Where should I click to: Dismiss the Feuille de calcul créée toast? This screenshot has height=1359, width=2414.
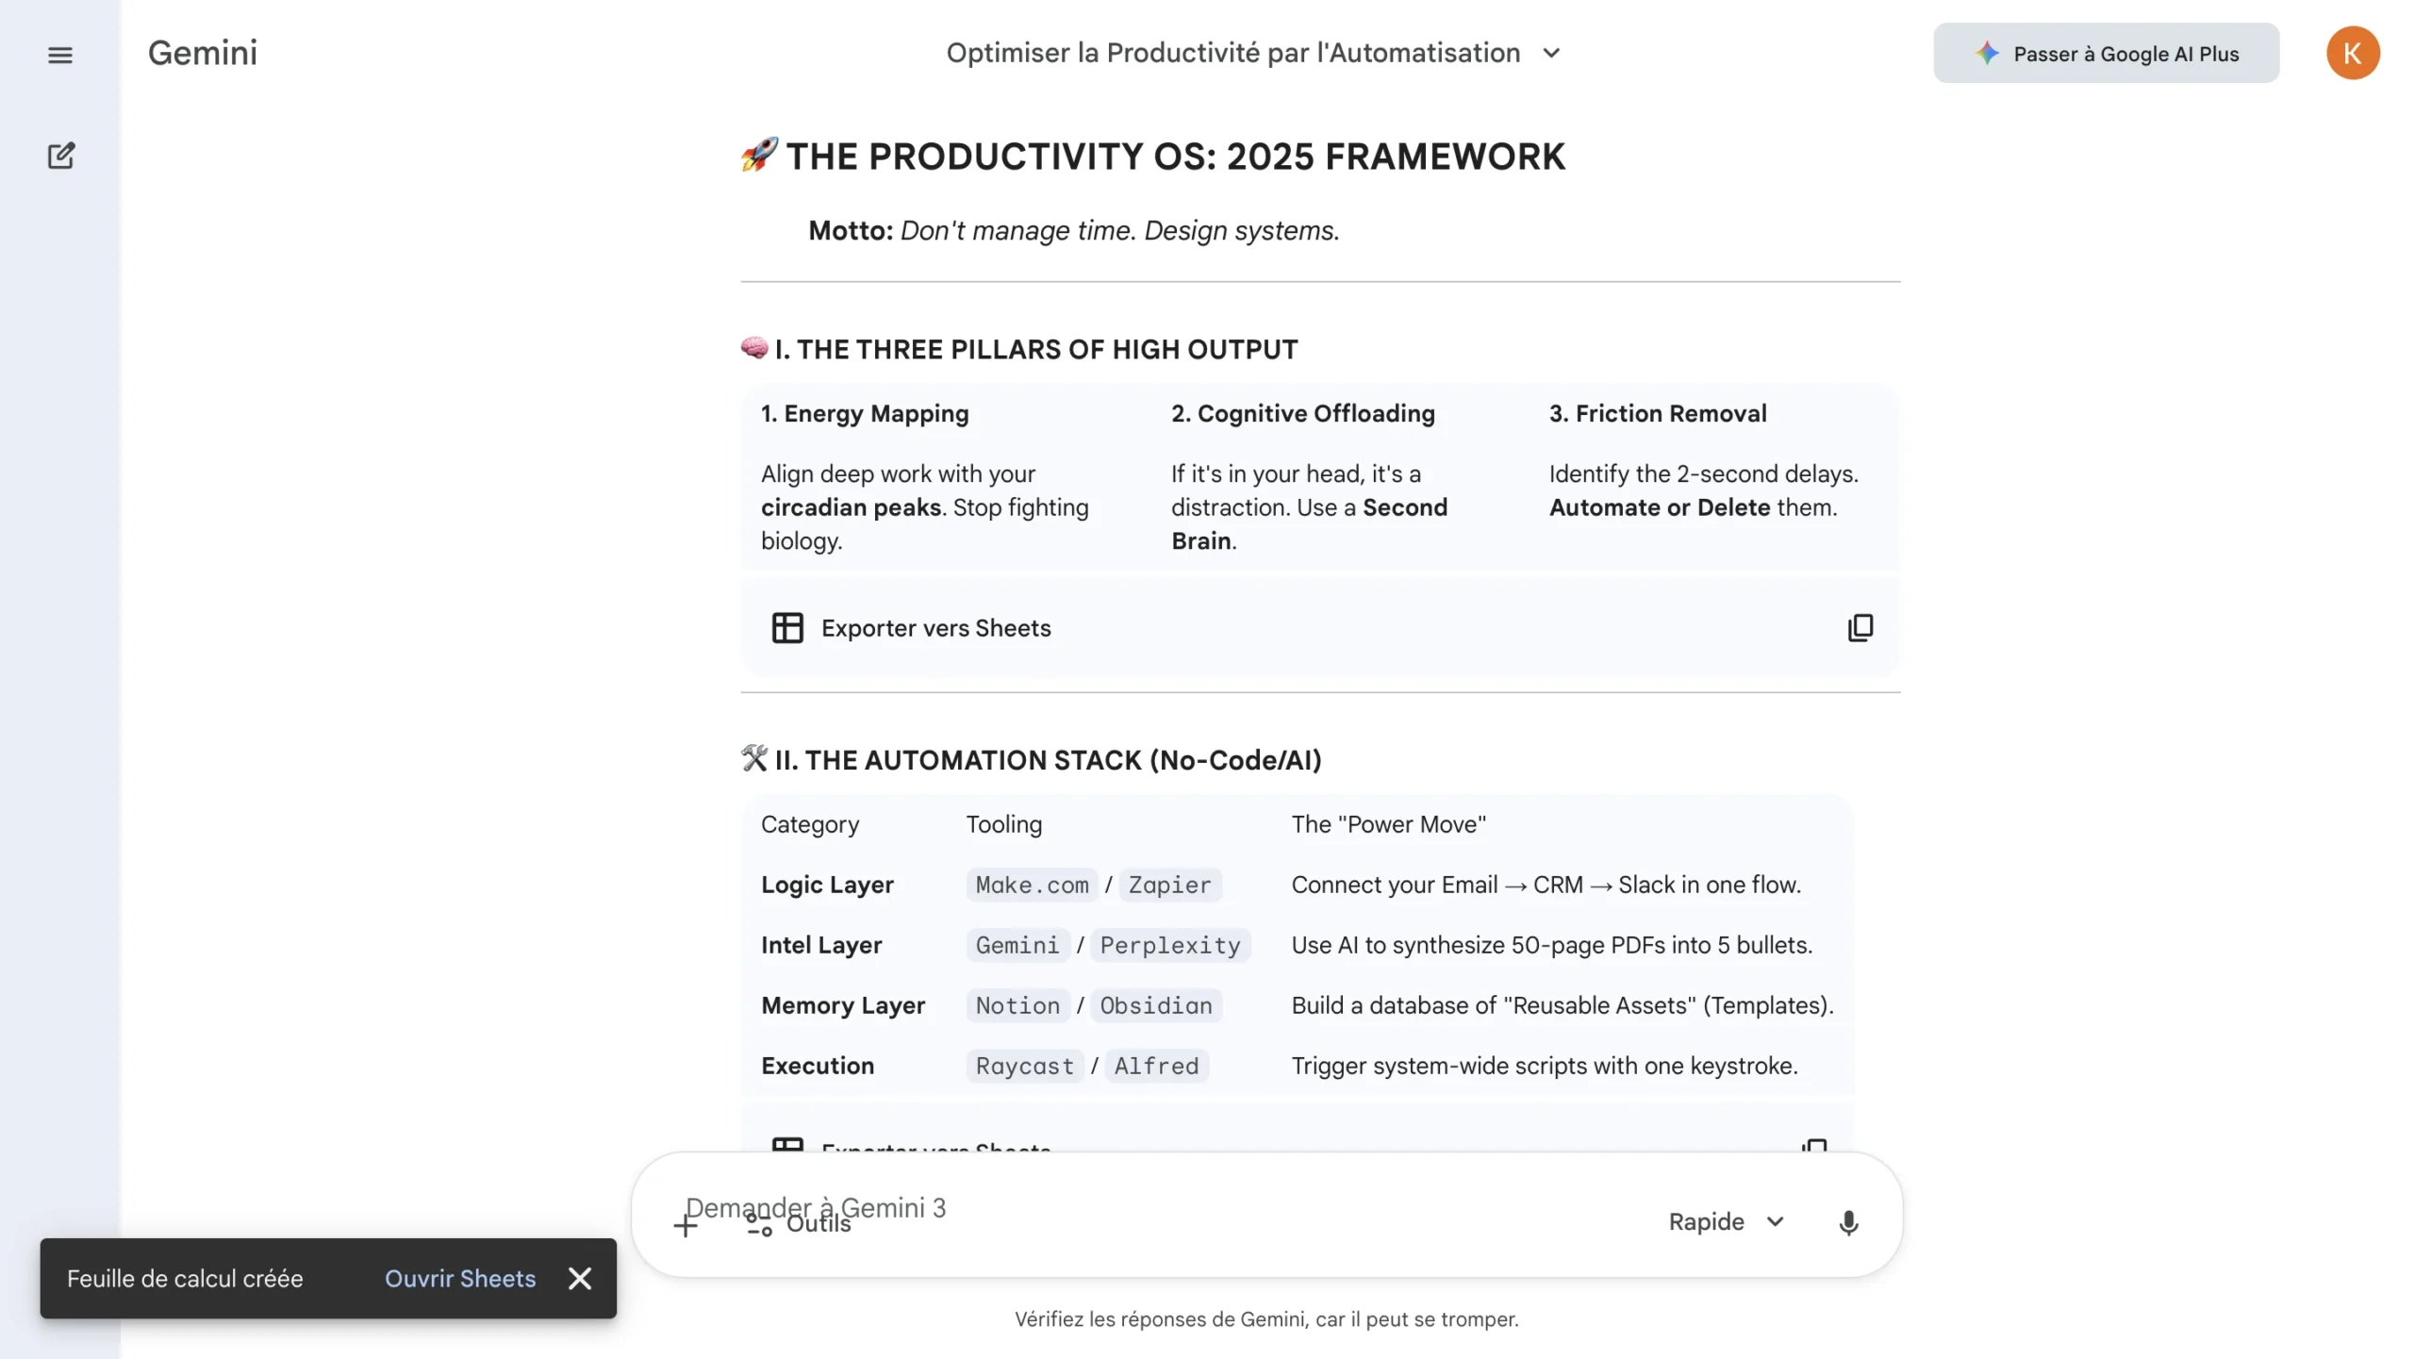click(x=580, y=1279)
